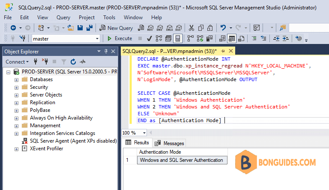Click the Authentication Mode column header
Viewport: 329px width, 190px height.
tap(182, 152)
